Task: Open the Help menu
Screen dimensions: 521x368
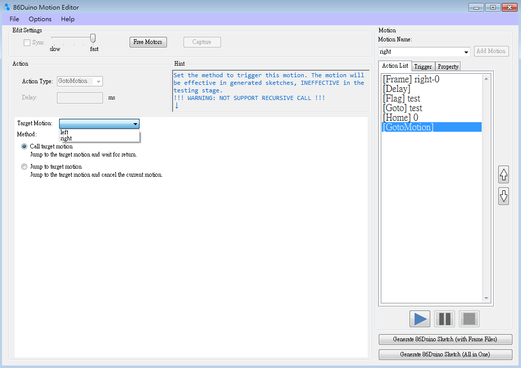Action: pos(68,19)
